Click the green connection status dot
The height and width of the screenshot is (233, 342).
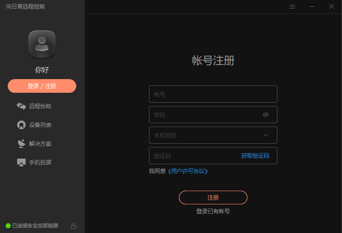[x=8, y=225]
